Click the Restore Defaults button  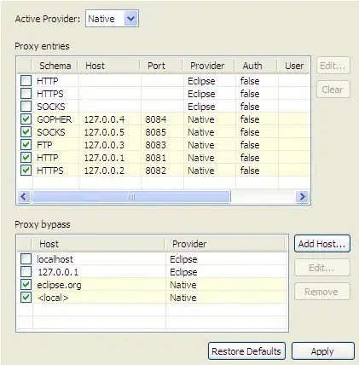[x=246, y=351]
